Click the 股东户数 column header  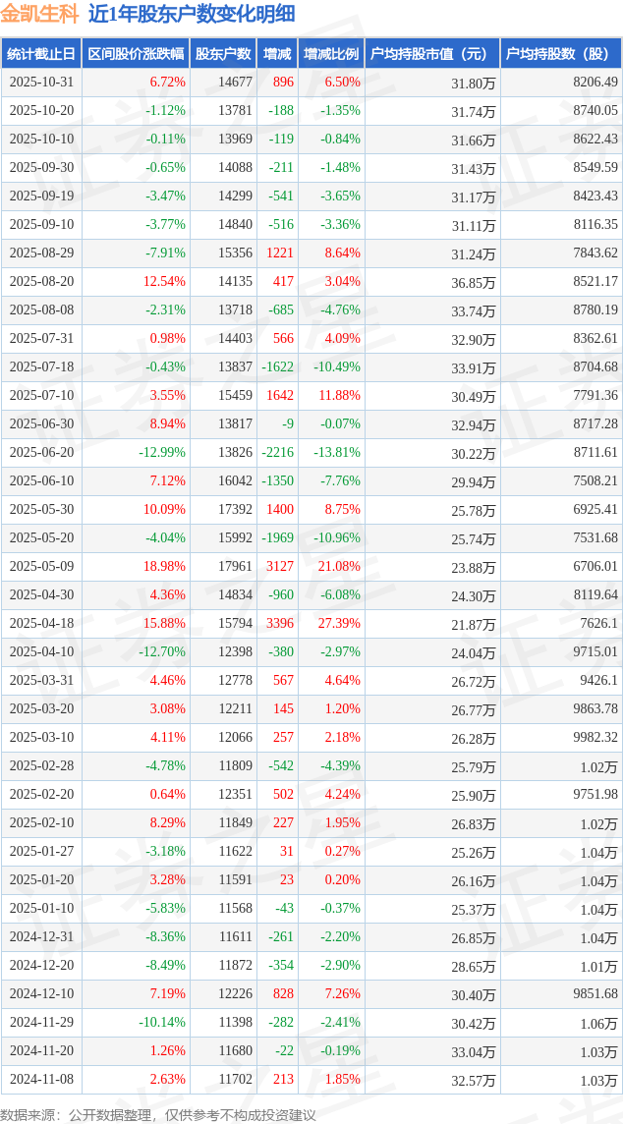pos(223,53)
